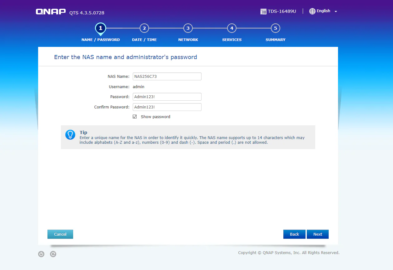Click the QTS 4.3.5.0728 version text
The height and width of the screenshot is (270, 393).
tap(87, 13)
